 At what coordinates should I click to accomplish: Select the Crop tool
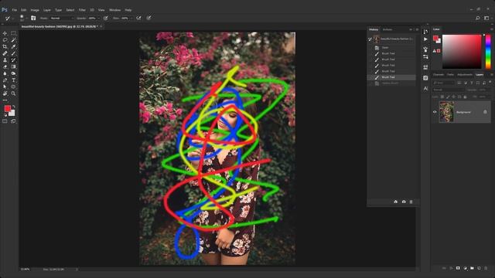click(5, 46)
